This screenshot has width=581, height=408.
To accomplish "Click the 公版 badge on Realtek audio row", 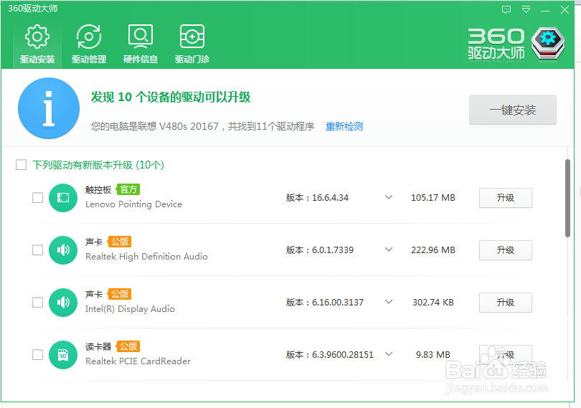I will coord(119,242).
